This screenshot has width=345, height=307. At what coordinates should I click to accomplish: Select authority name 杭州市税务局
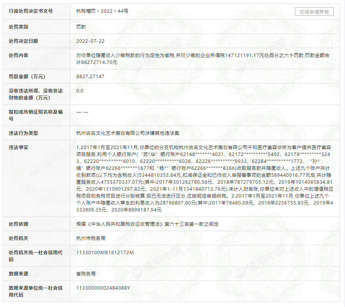pos(91,238)
